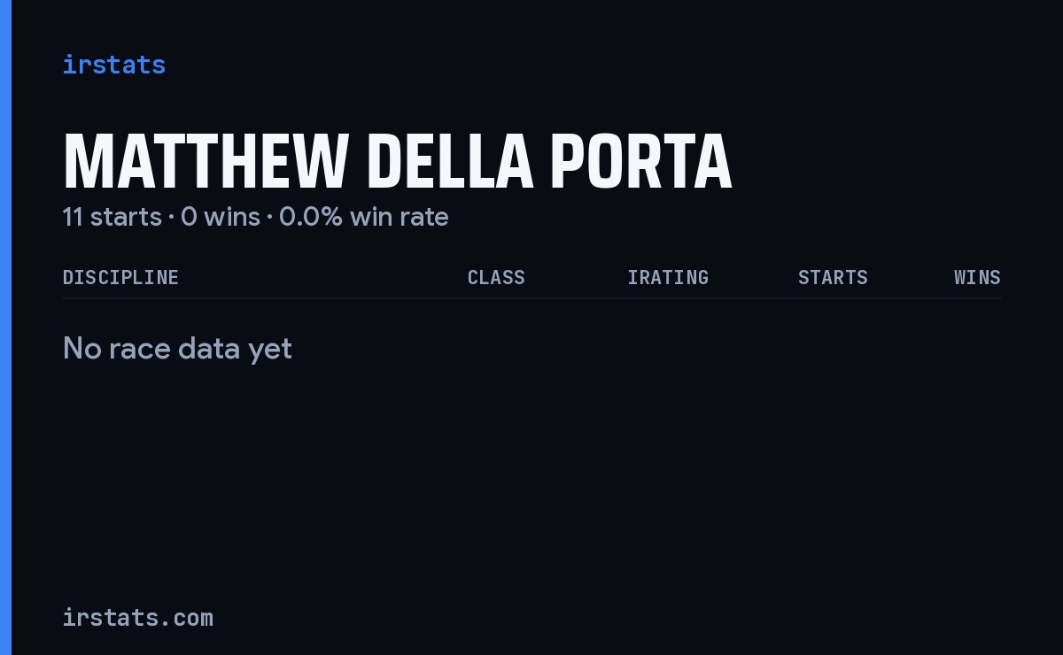Select the '0 wins' summary text
The image size is (1063, 655).
pyautogui.click(x=221, y=217)
